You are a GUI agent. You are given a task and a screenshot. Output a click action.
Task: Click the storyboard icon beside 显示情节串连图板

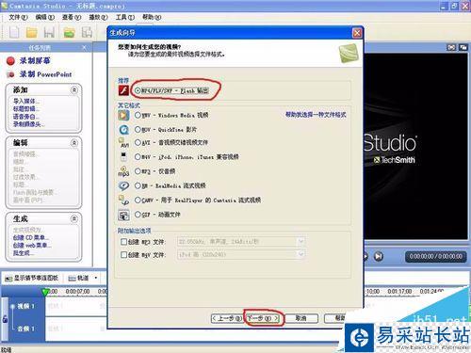pos(8,279)
